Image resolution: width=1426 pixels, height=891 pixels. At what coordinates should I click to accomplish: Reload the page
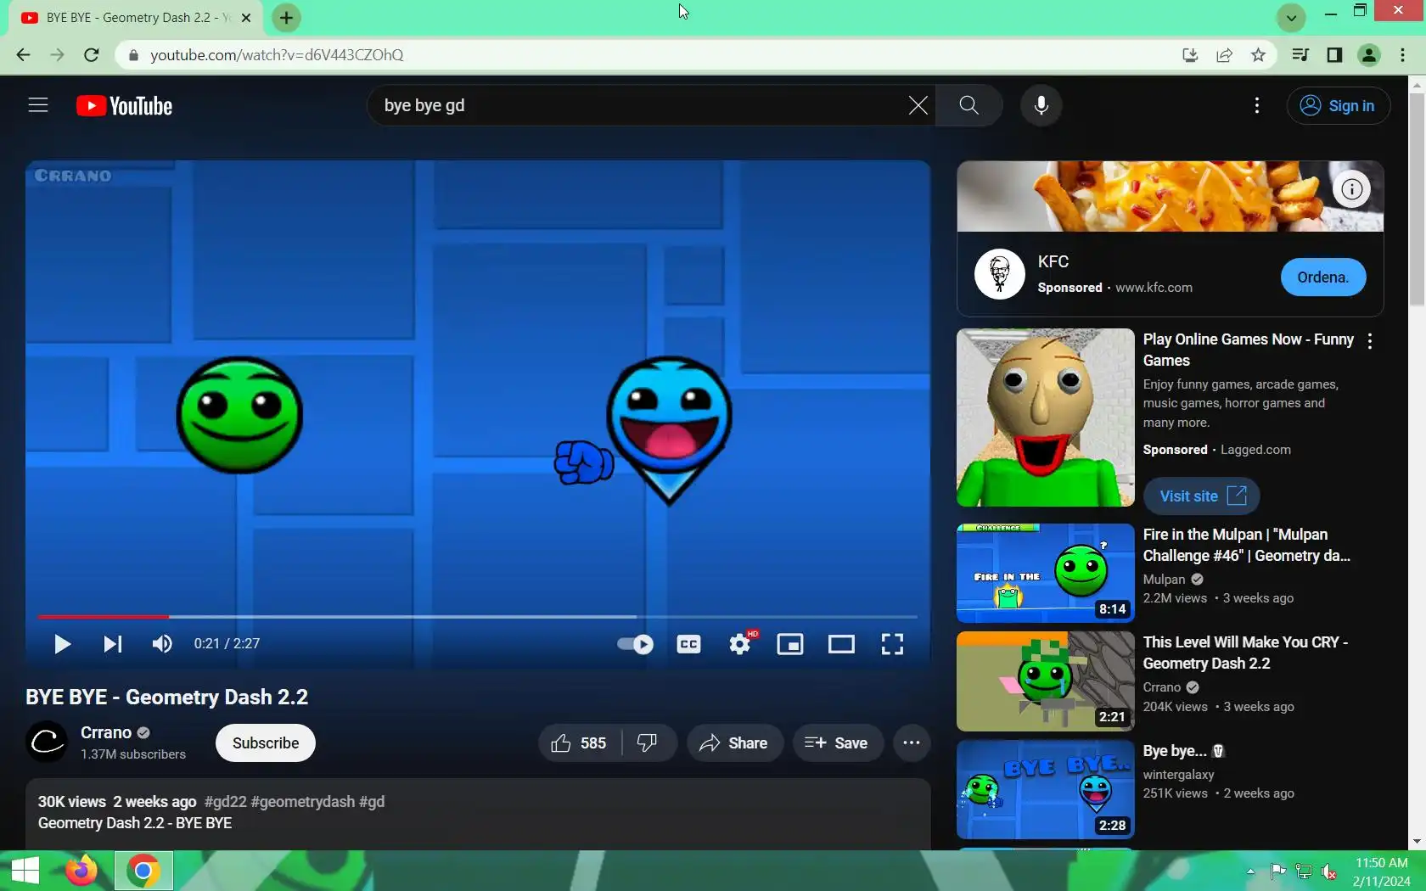click(x=92, y=55)
